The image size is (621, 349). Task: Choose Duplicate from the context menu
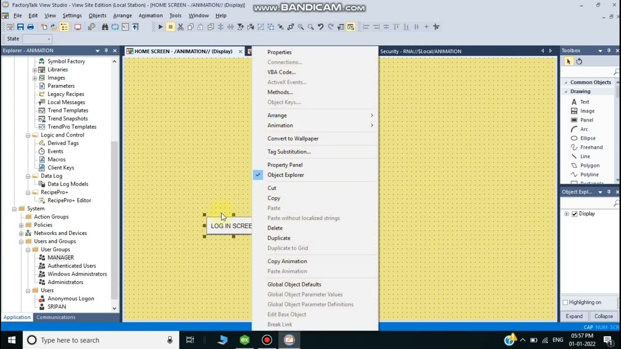[315, 238]
